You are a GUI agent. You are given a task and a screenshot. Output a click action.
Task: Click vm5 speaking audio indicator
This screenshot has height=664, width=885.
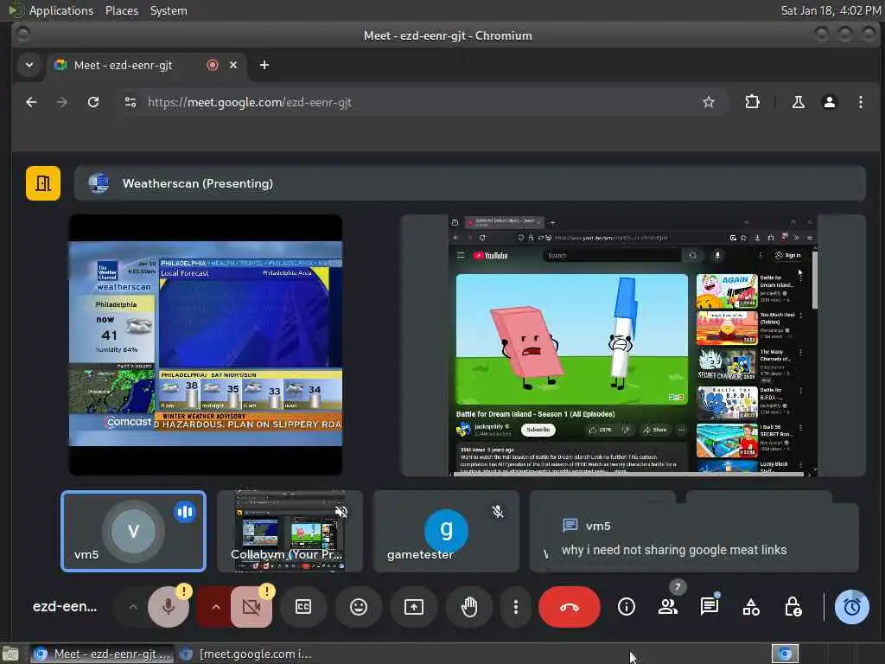click(185, 512)
